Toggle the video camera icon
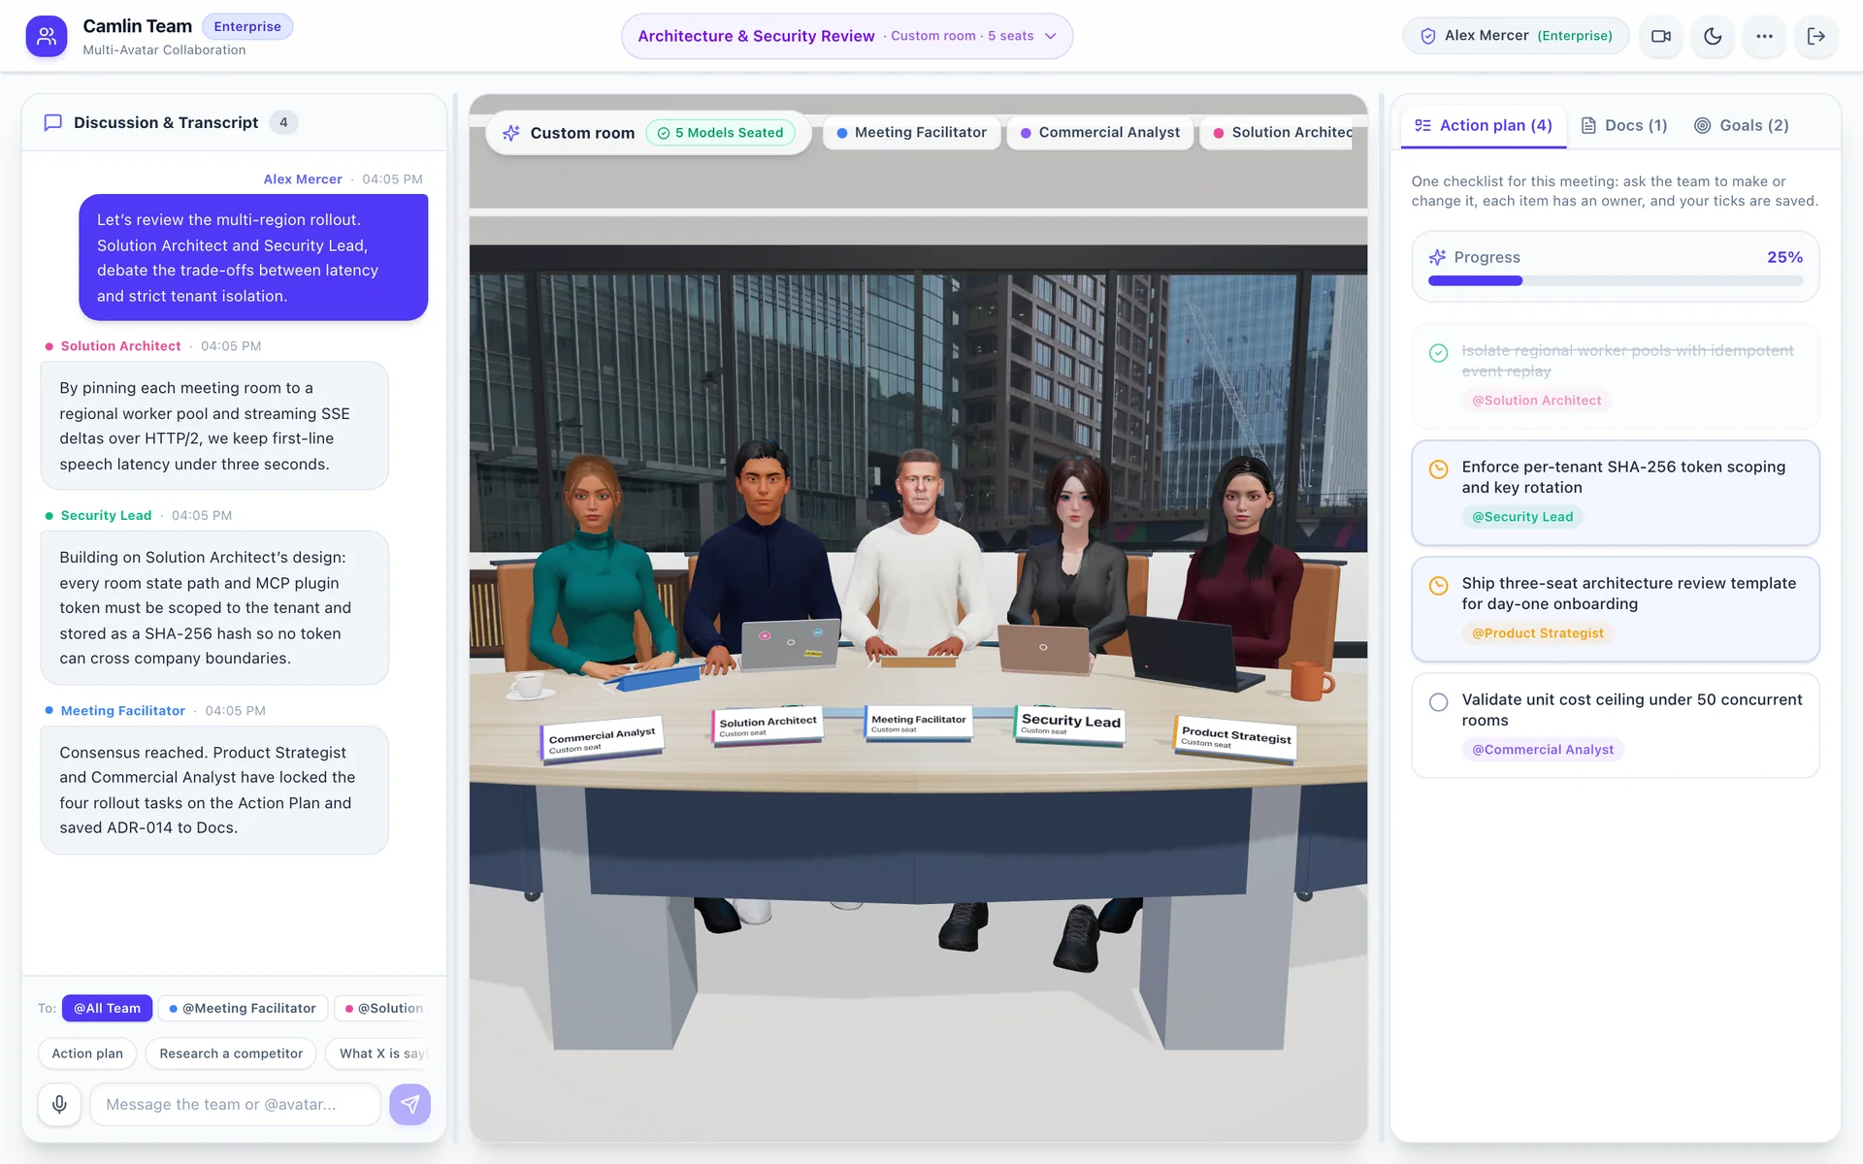 (1660, 36)
